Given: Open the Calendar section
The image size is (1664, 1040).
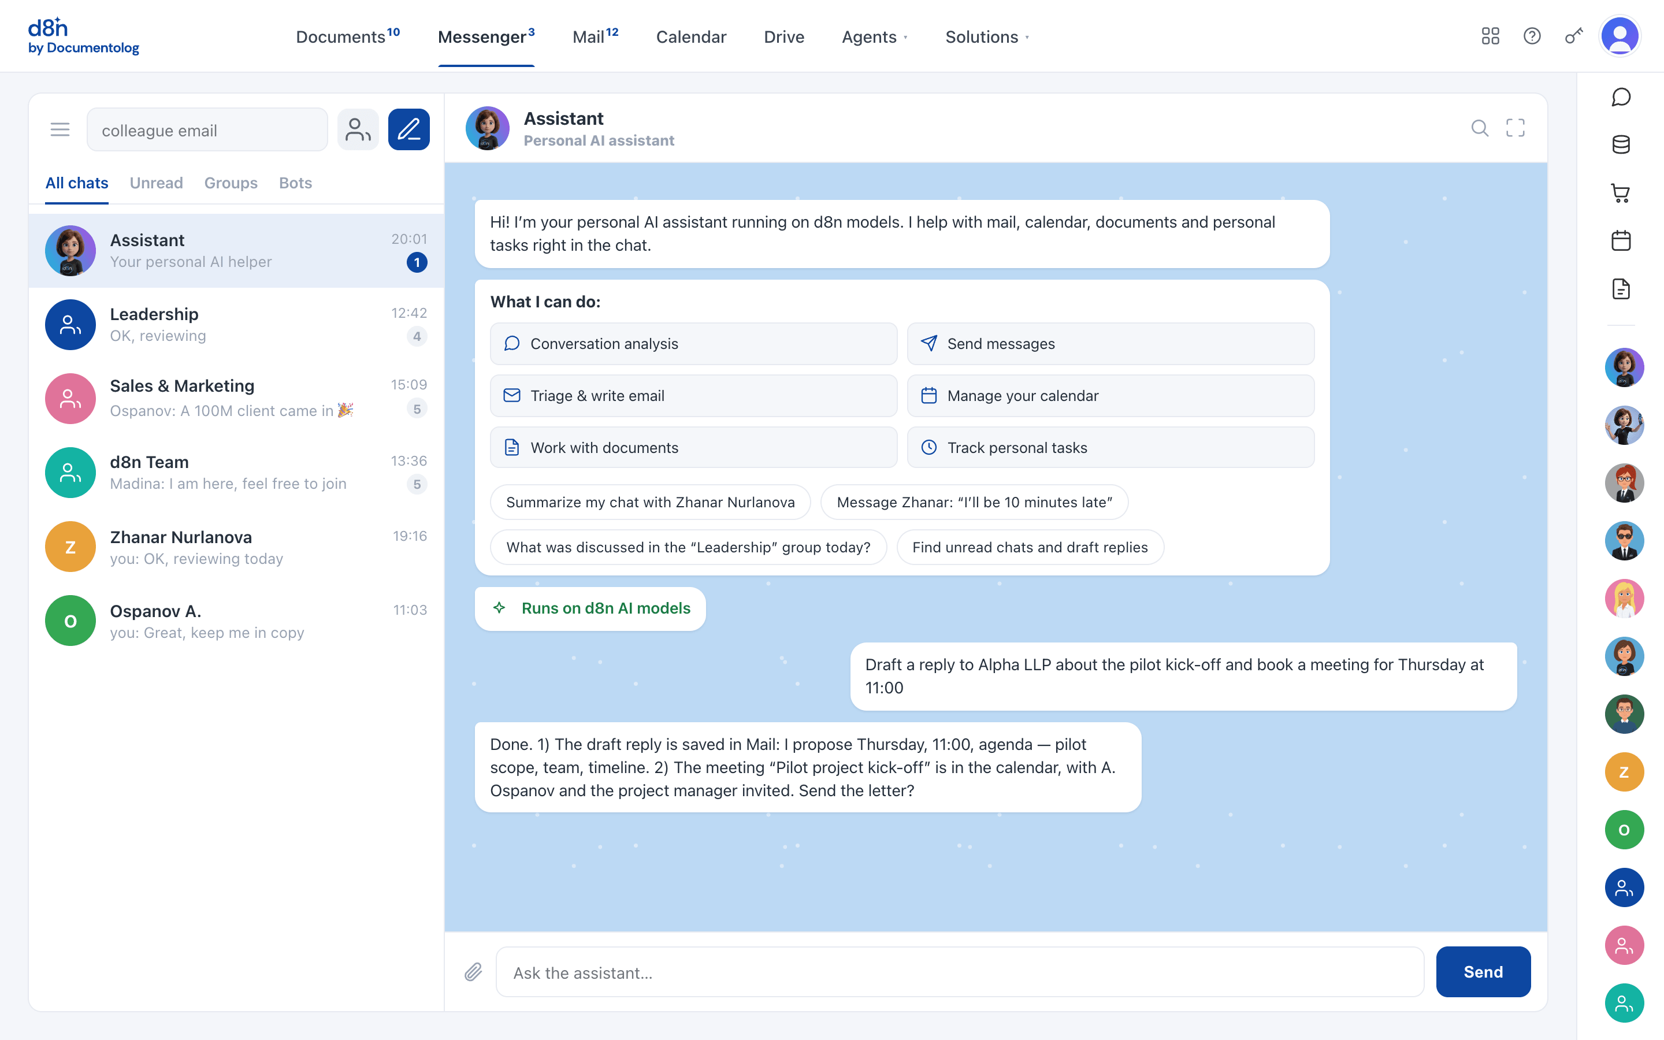Looking at the screenshot, I should point(691,37).
